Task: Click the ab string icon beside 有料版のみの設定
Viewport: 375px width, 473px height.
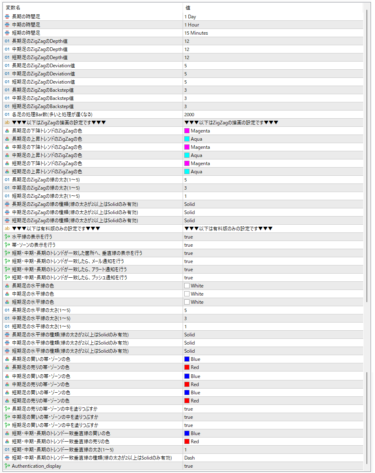Action: point(7,228)
